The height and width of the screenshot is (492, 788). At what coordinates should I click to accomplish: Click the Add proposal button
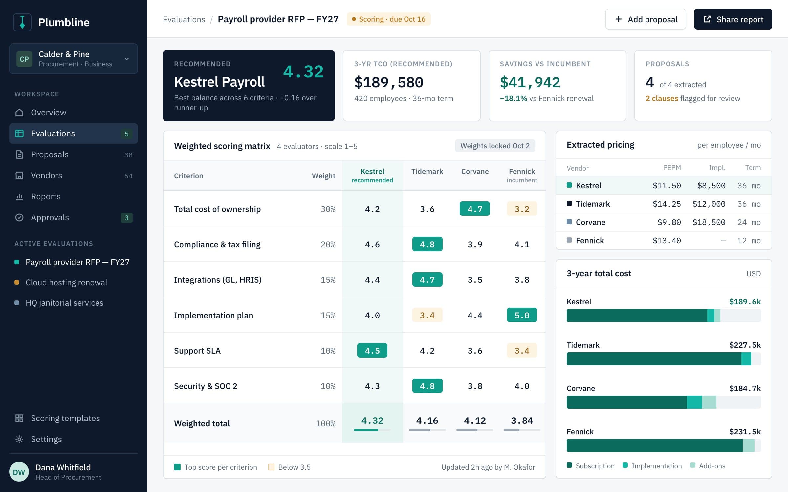click(x=646, y=19)
